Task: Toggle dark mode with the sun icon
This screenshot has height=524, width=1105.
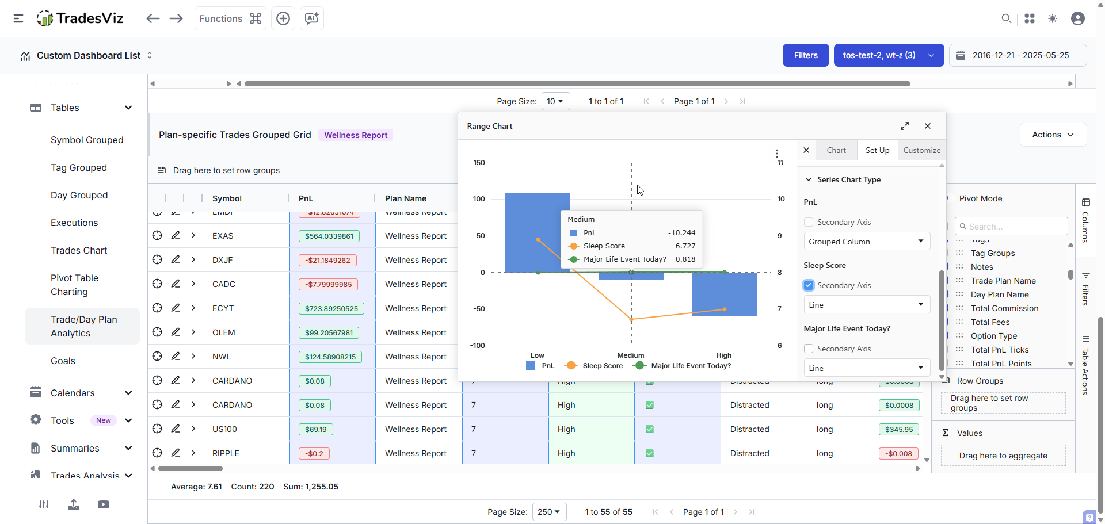Action: pos(1053,18)
